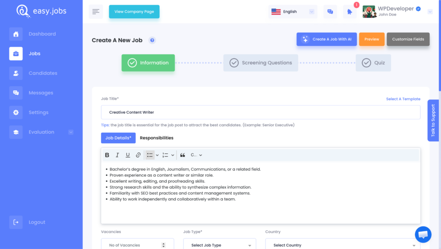441x249 pixels.
Task: Click the Logout icon
Action: pos(16,222)
